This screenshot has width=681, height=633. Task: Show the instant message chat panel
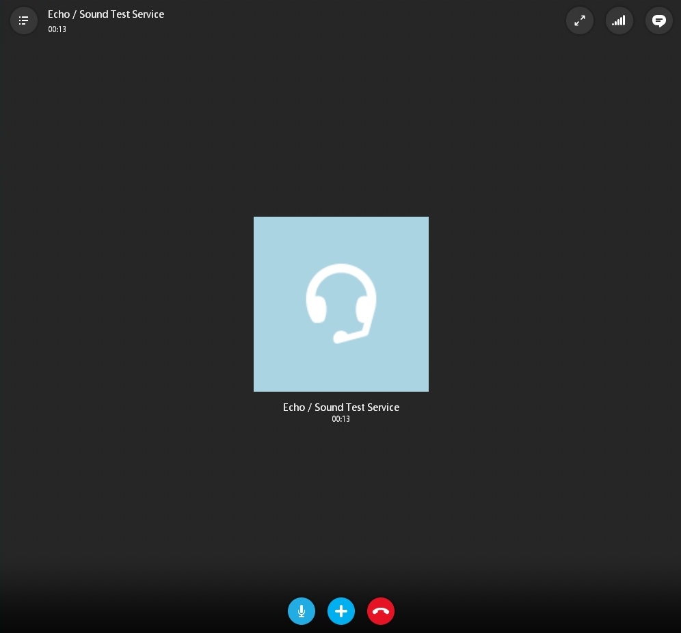(x=659, y=21)
